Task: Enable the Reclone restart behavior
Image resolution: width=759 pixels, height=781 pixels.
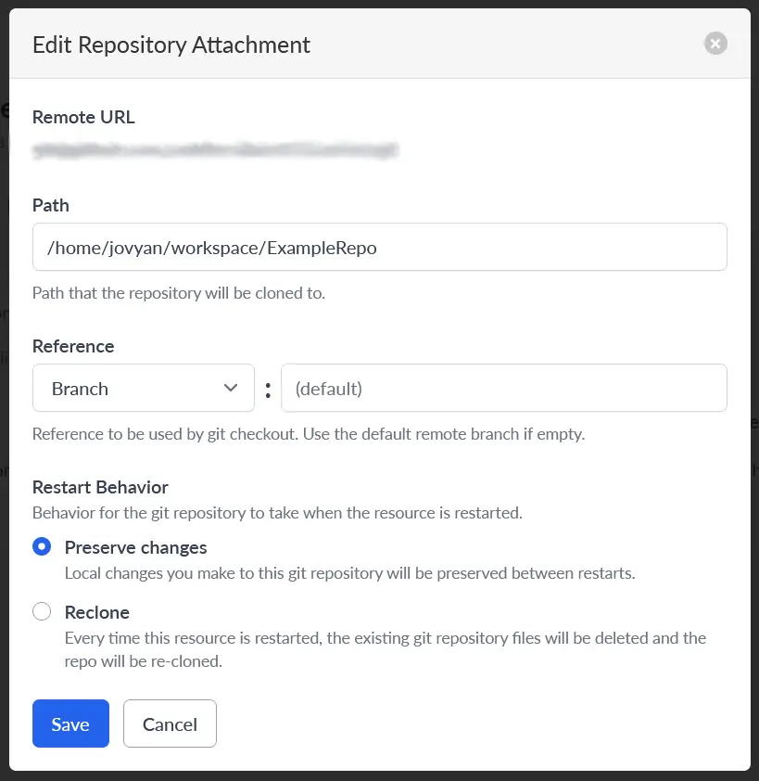Action: (x=41, y=611)
